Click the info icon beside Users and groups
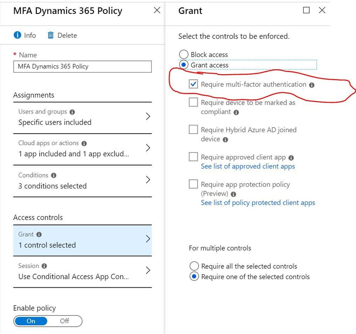The width and height of the screenshot is (356, 334). [72, 112]
